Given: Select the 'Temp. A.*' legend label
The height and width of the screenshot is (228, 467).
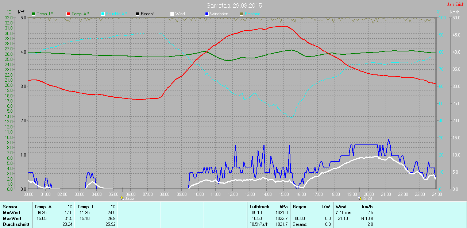Looking at the screenshot, I should (x=80, y=14).
